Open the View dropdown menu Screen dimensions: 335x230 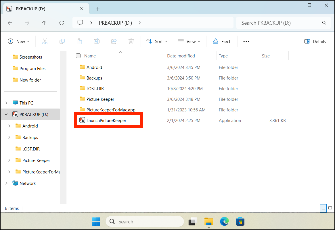(189, 41)
